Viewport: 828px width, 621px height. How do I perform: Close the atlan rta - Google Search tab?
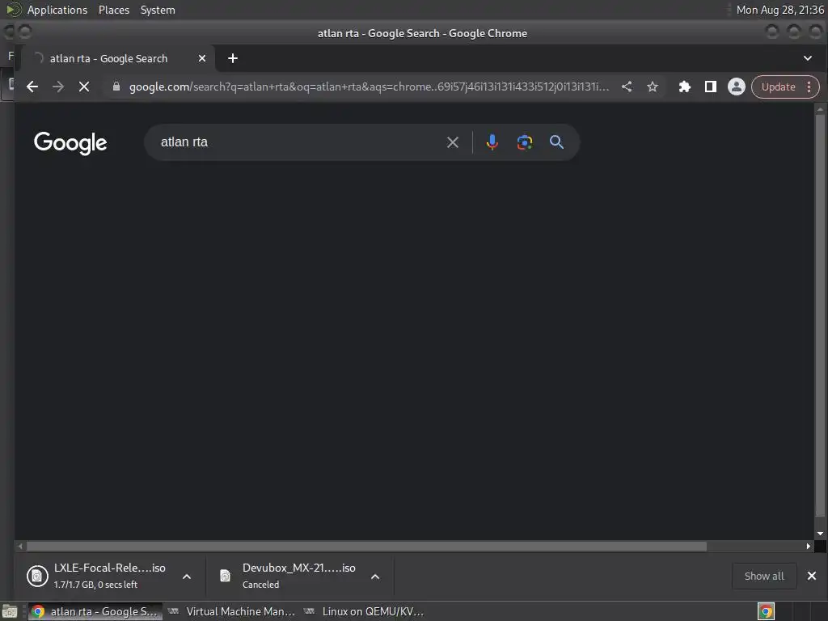pos(201,58)
